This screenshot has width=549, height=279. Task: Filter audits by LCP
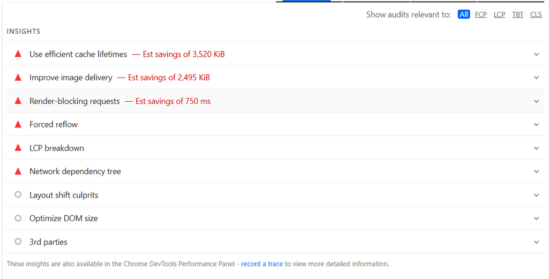point(499,14)
